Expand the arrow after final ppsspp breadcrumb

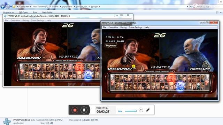(100, 7)
